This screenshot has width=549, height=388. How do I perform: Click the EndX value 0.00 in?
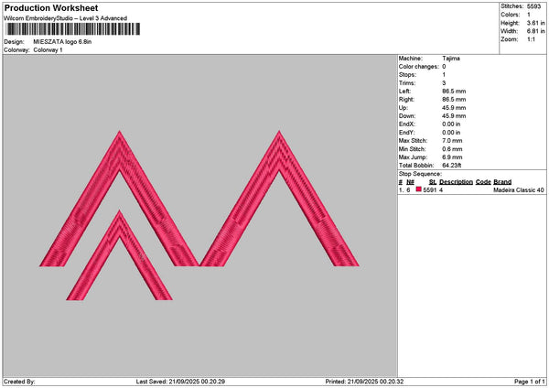tap(451, 124)
